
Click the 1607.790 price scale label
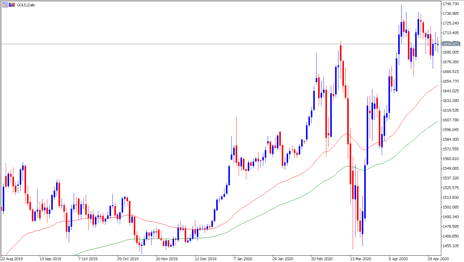tap(451, 120)
